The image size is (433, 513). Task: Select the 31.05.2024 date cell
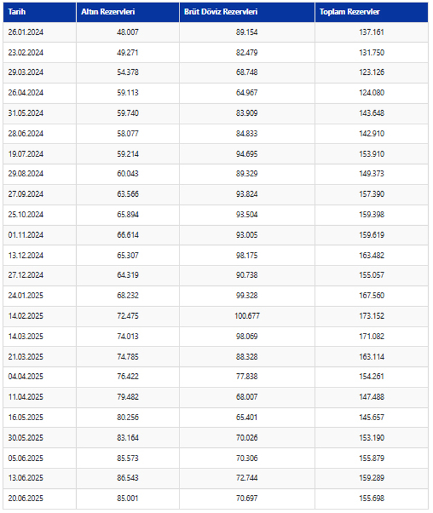(x=40, y=113)
